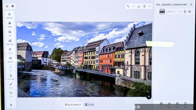
Task: Click the canal photo on the canvas
Action: (84, 60)
